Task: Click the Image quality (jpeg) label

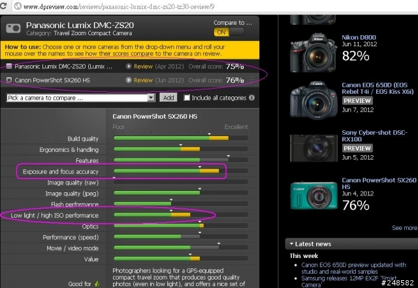Action: pyautogui.click(x=72, y=194)
